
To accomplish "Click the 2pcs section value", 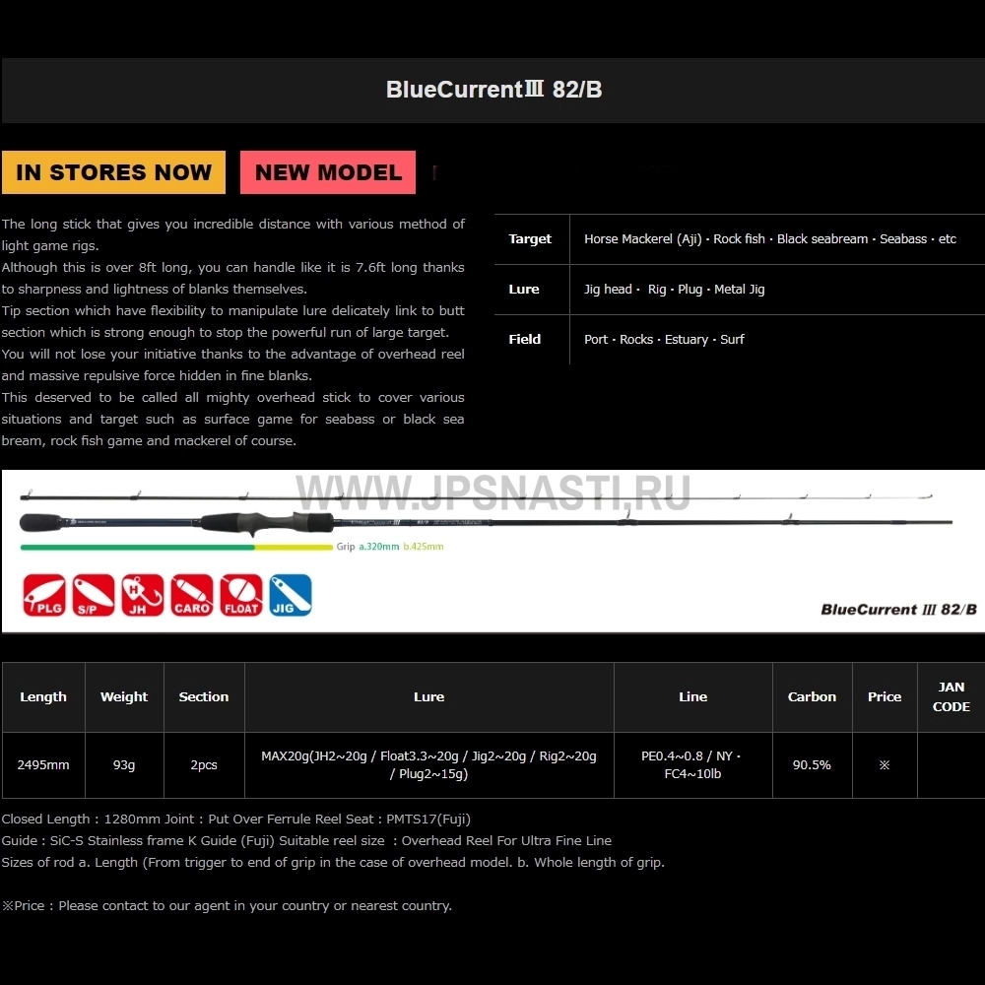I will click(204, 765).
